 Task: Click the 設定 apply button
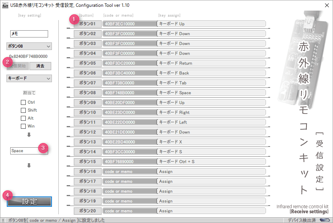click(29, 201)
